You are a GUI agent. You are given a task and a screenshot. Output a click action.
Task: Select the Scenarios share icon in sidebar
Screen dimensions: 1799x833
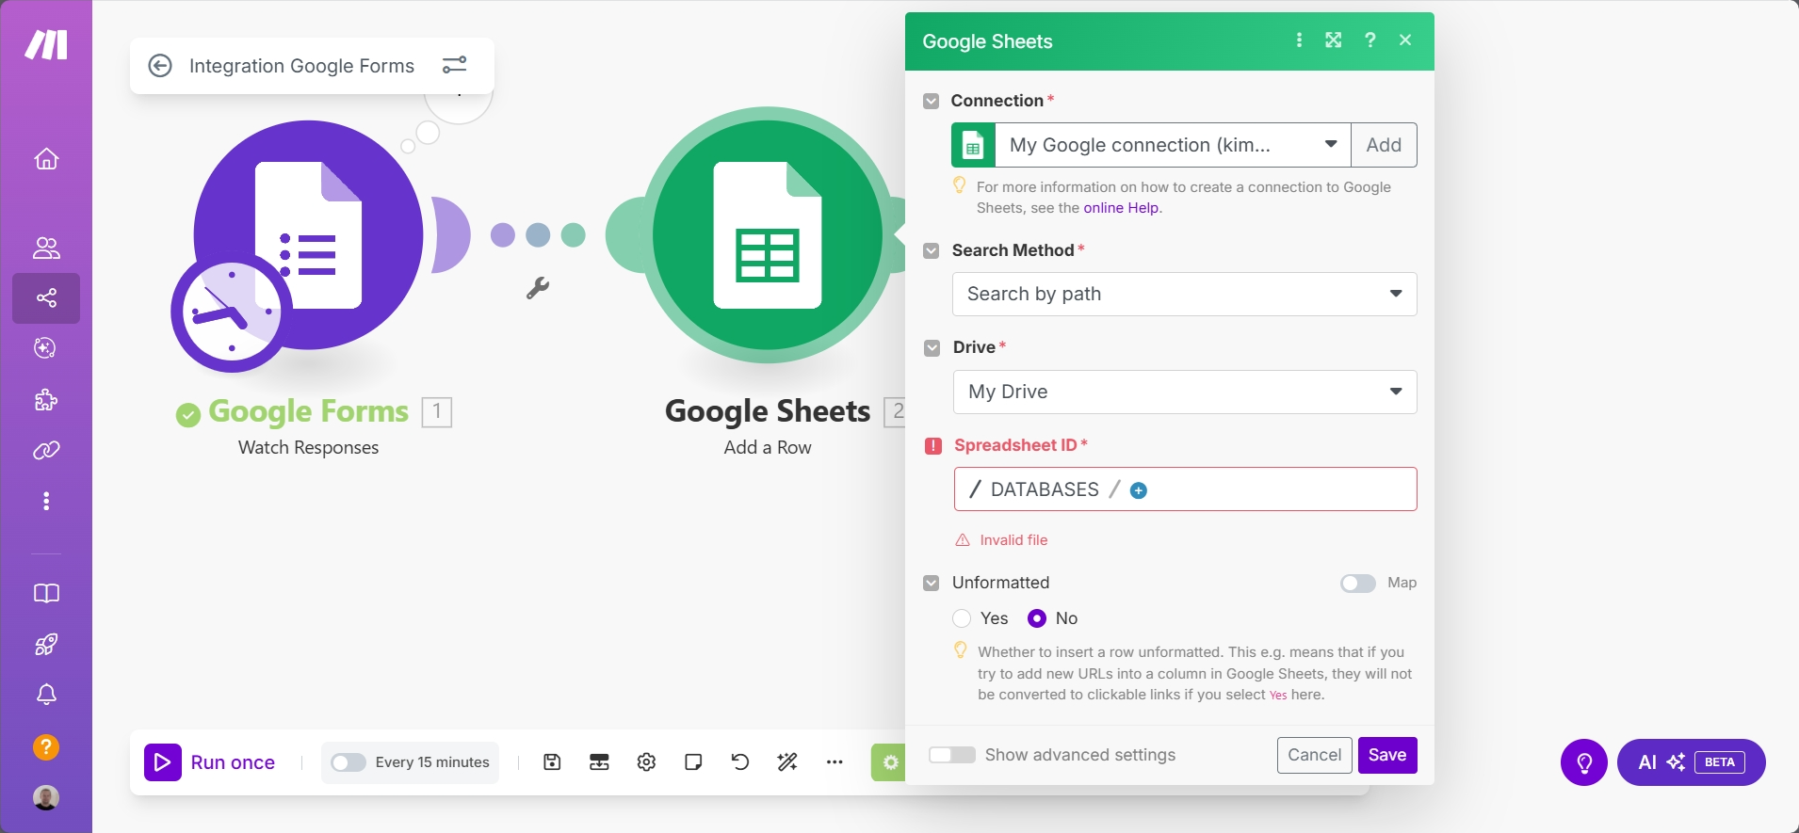46,298
